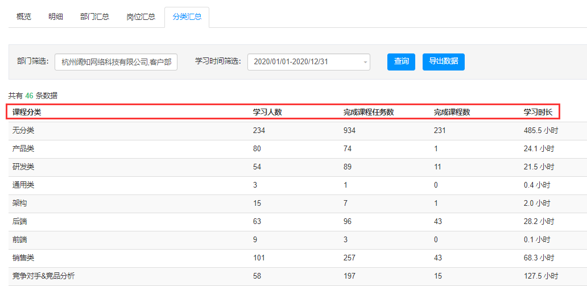Open the 岗位汇总 tab
This screenshot has height=286, width=587.
coord(141,17)
